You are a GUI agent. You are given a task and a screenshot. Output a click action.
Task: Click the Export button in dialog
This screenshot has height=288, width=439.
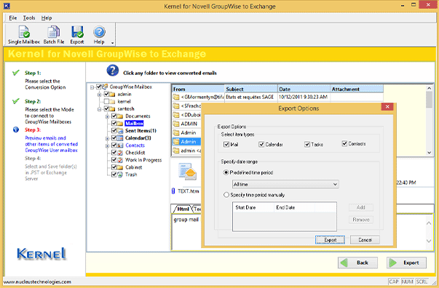coord(330,240)
